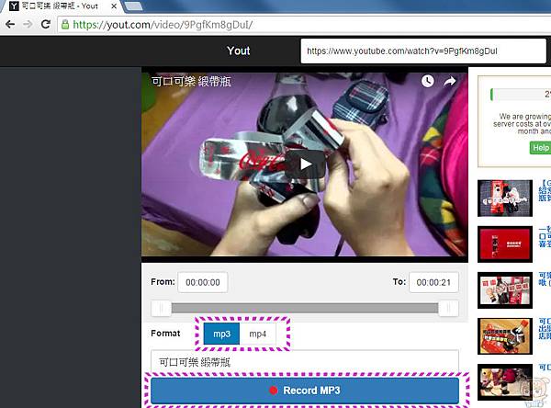Click the Record MP3 button
The height and width of the screenshot is (408, 551).
305,391
